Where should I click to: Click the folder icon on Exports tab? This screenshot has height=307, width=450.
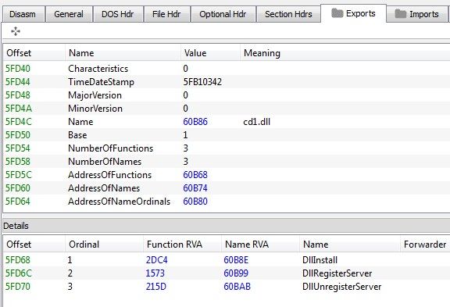point(337,13)
